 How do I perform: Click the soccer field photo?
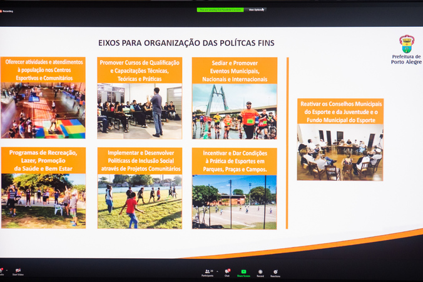(234, 202)
